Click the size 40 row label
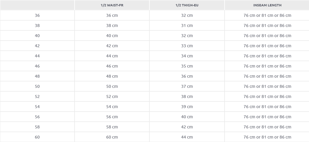Screen dimensions: 309x142 pos(37,36)
